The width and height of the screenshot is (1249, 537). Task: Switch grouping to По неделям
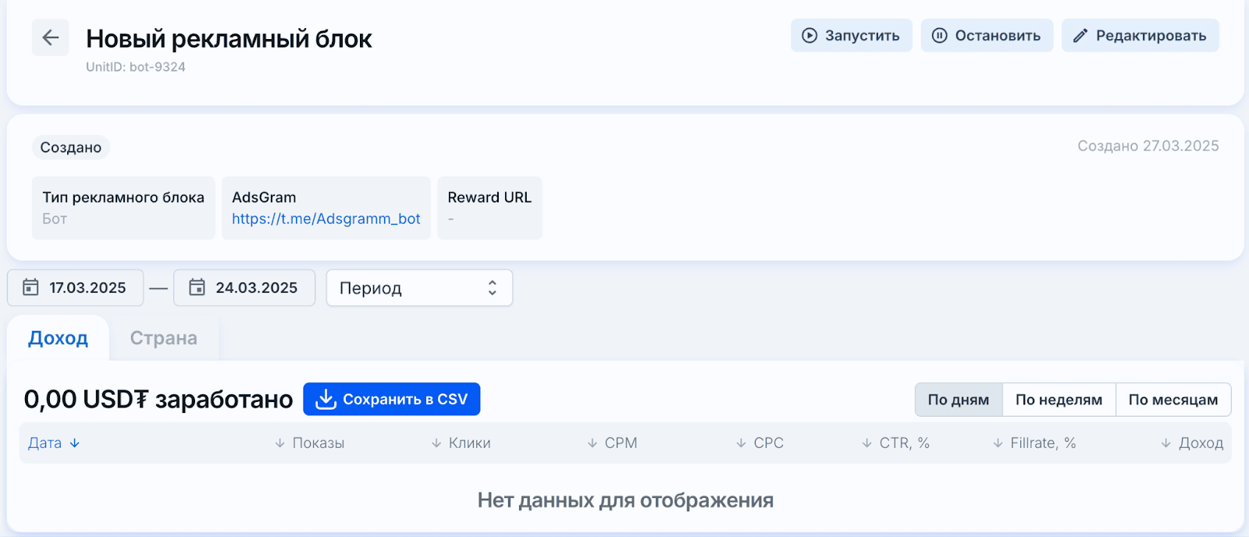coord(1059,400)
